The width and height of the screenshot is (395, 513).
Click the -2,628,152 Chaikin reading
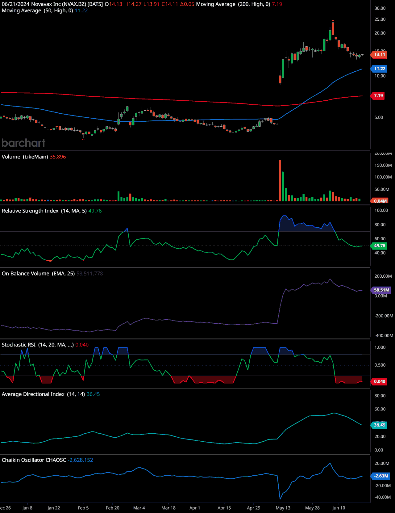pos(80,460)
